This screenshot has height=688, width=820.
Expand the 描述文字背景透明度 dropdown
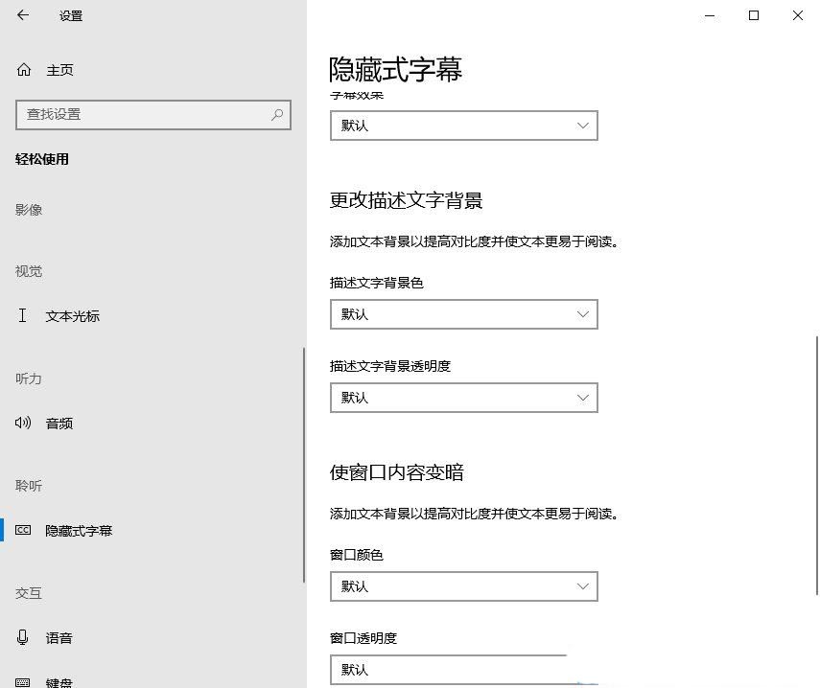click(463, 398)
